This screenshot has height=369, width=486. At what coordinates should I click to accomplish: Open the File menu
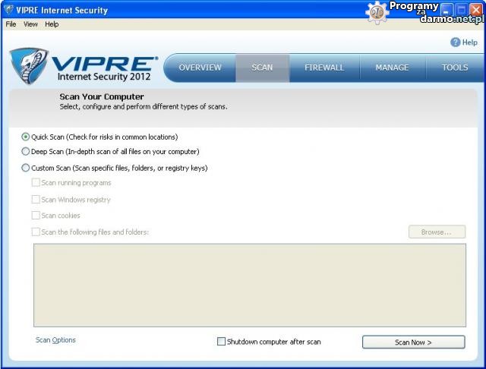click(11, 24)
